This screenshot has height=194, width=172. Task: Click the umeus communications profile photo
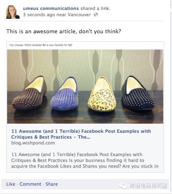tap(13, 12)
